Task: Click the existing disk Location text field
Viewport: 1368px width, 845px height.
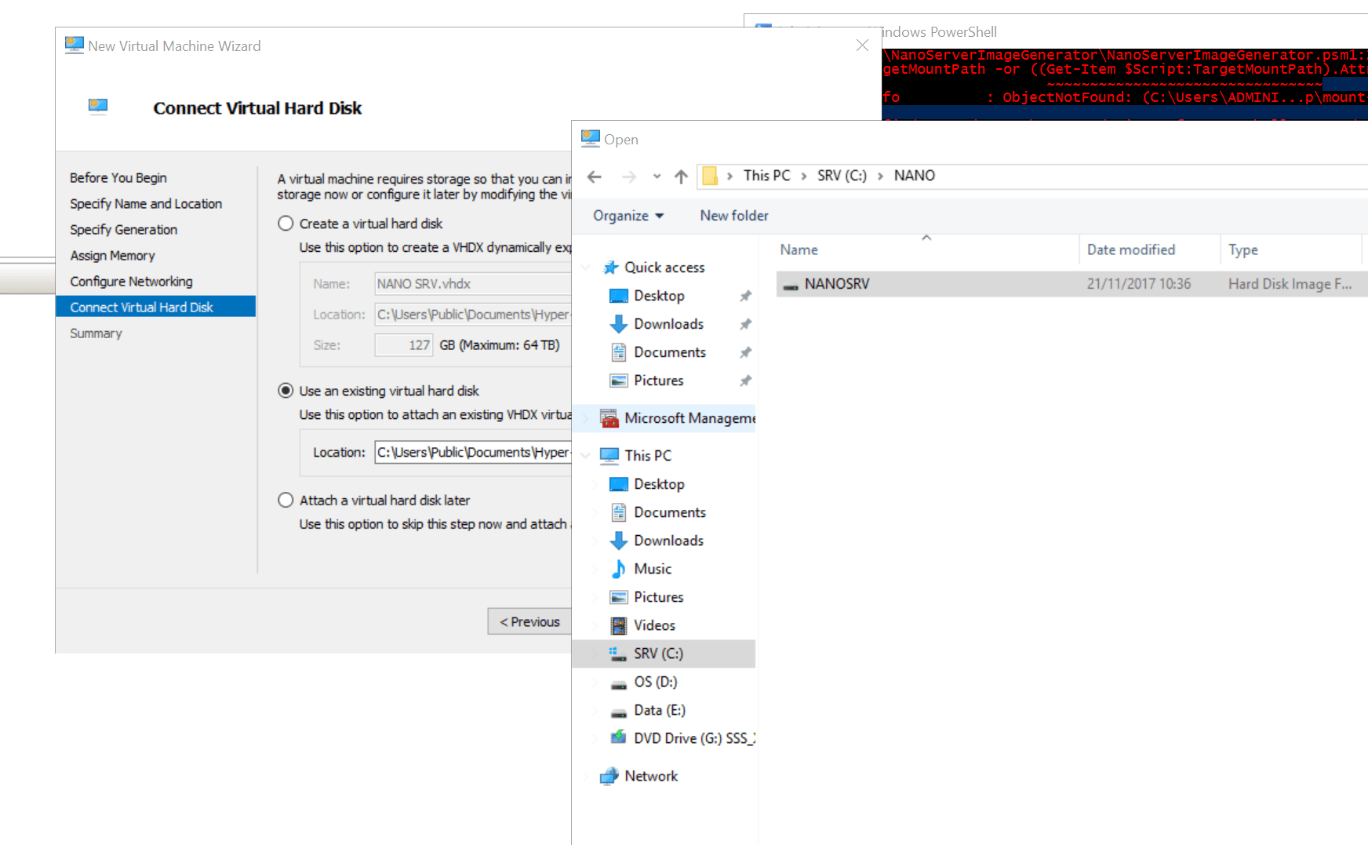Action: pos(472,453)
